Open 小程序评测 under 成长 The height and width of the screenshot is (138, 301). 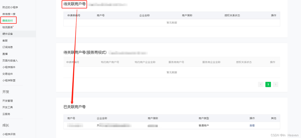(9, 134)
